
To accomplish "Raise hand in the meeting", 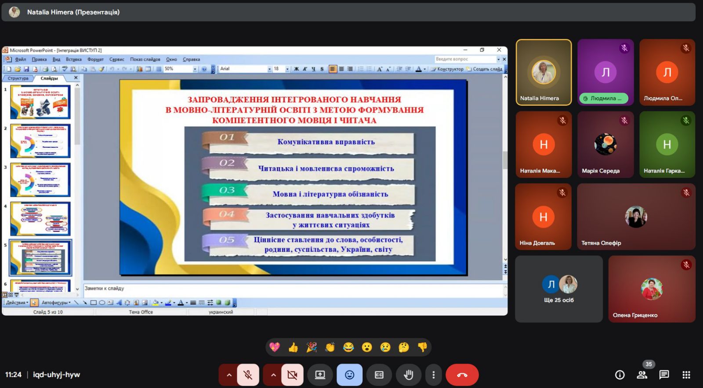I will pos(408,375).
